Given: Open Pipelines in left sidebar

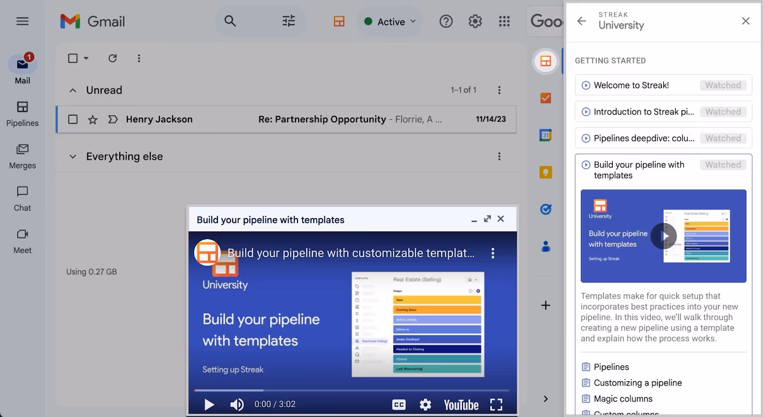Looking at the screenshot, I should coord(22,114).
